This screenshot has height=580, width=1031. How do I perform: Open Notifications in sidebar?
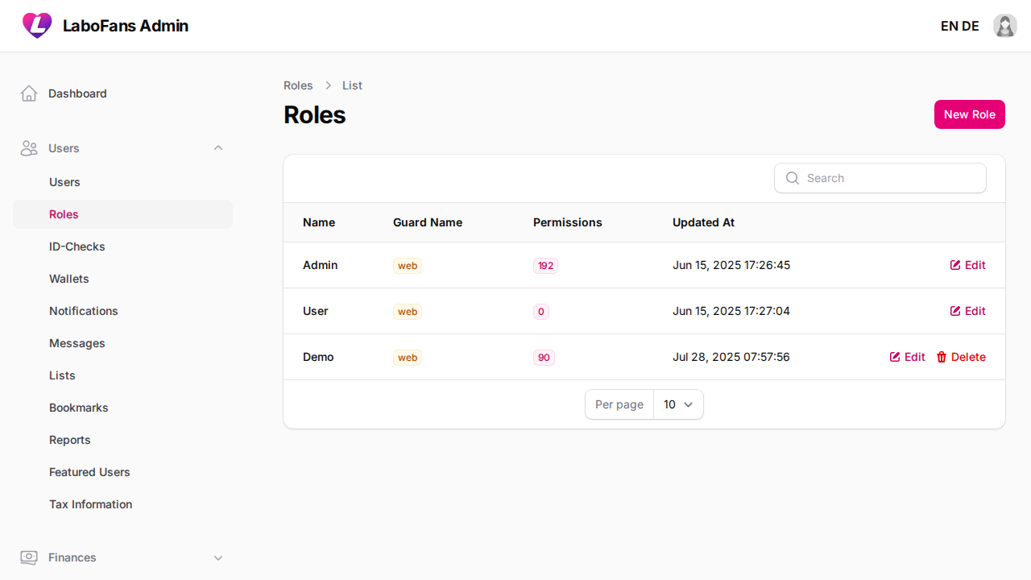(122, 311)
